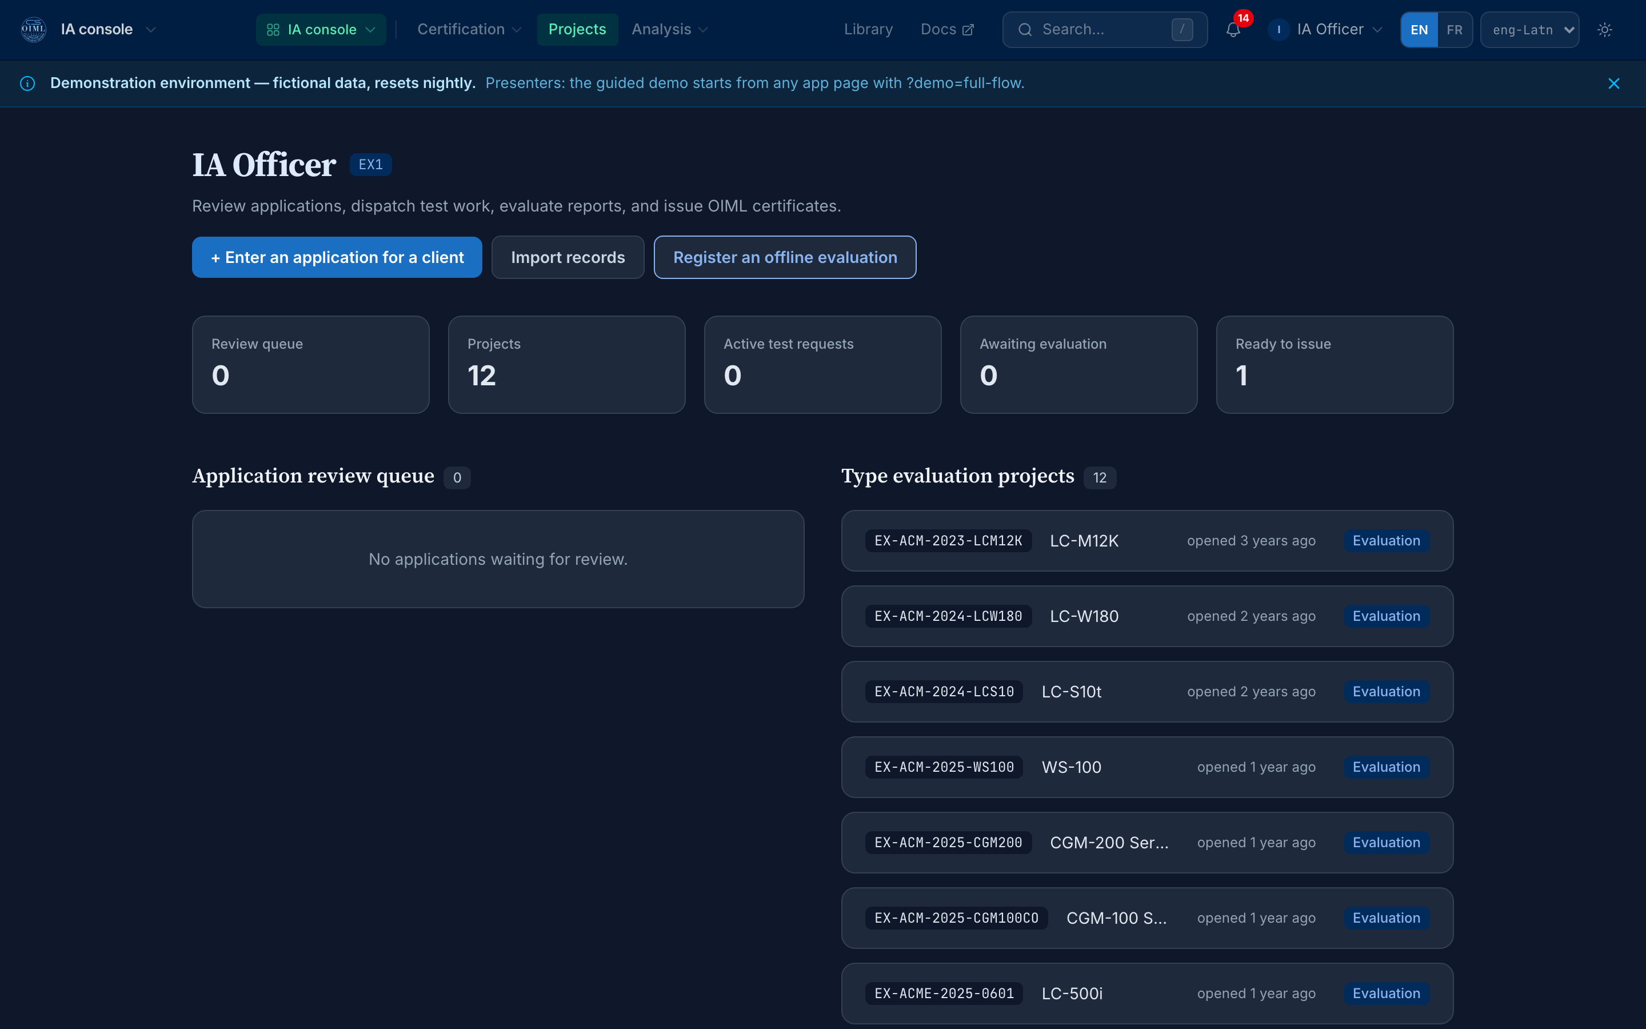Click the info icon in demo banner
This screenshot has height=1029, width=1646.
tap(27, 83)
